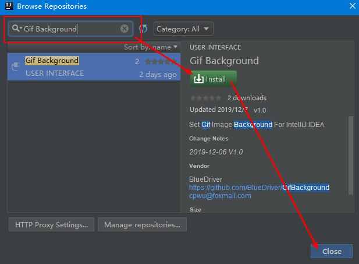Open the GitHub BlueDriver GifBackground link

coord(259,188)
